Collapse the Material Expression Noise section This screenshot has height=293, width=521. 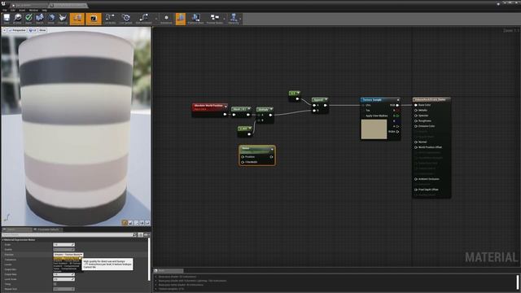click(x=3, y=240)
